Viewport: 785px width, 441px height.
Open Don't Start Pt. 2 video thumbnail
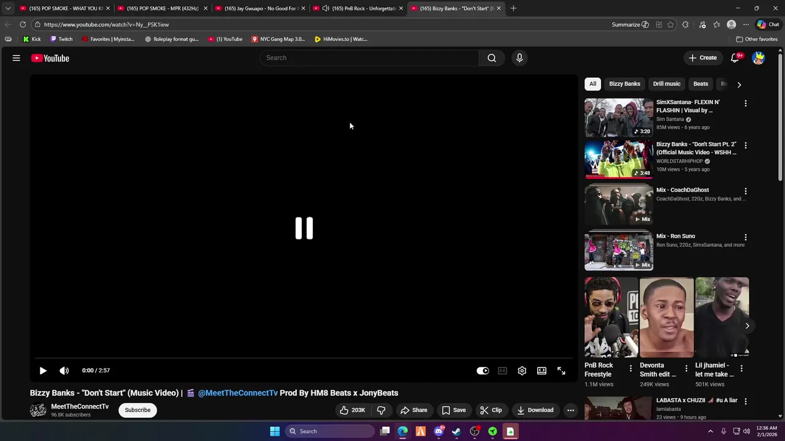pos(619,159)
